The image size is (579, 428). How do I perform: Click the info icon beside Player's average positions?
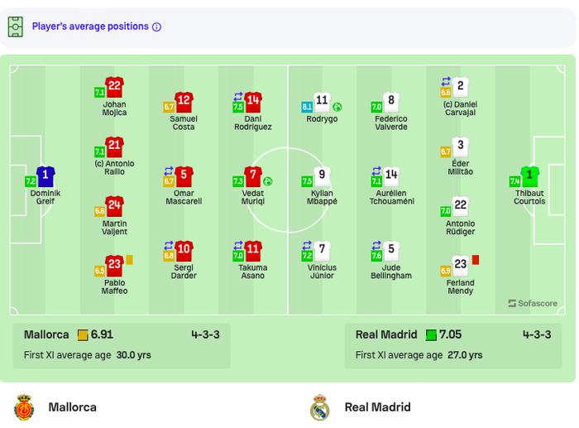click(x=157, y=26)
